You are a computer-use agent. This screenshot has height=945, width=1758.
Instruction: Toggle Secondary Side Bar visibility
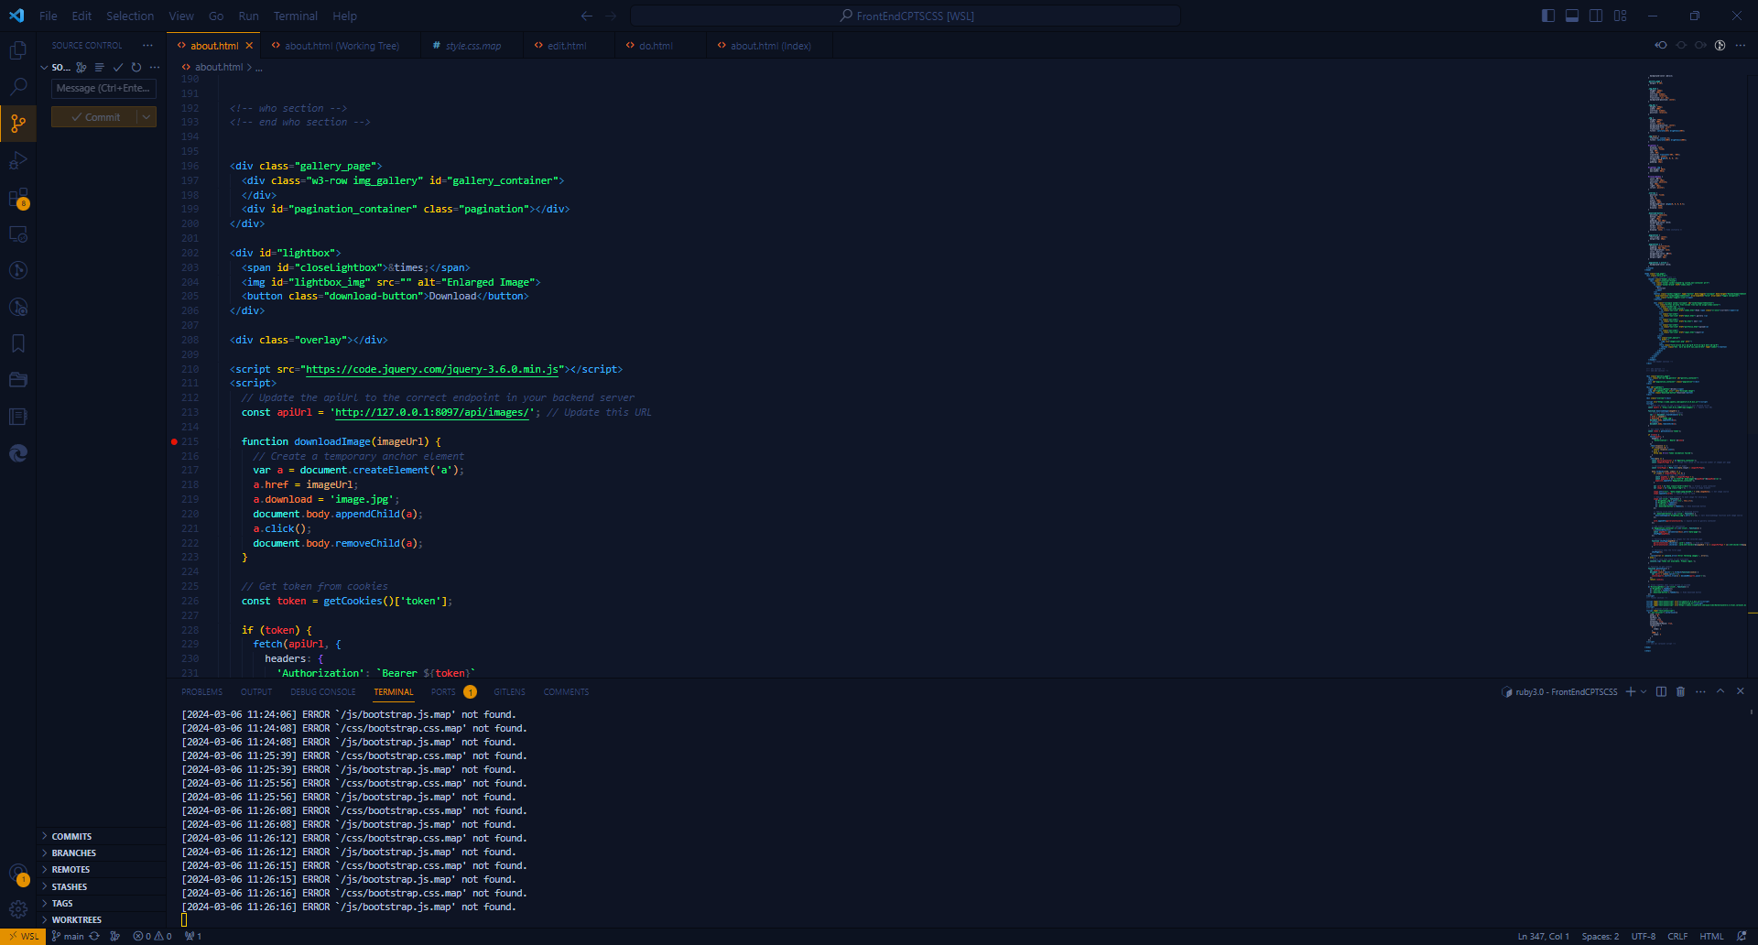pos(1596,16)
